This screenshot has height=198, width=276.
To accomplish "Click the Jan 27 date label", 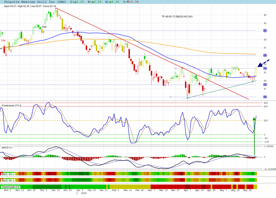I will coord(103,190).
